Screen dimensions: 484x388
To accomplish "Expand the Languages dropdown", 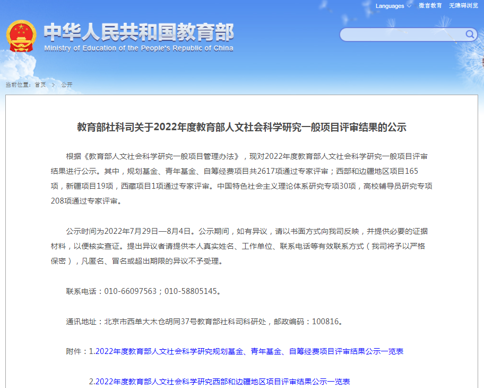I will tap(390, 6).
